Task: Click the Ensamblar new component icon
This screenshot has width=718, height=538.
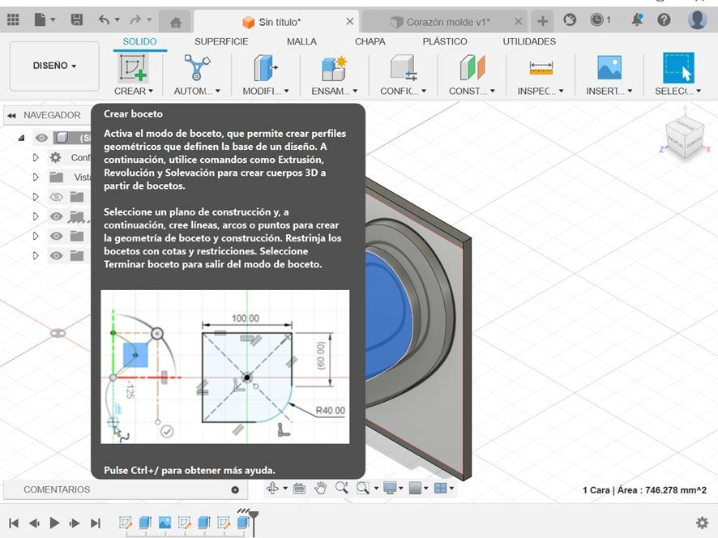Action: (x=334, y=68)
